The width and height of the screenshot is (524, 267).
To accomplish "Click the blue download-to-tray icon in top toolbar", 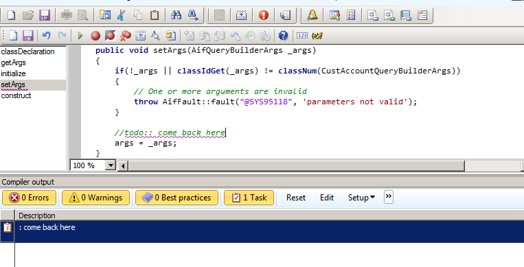I will point(241,15).
